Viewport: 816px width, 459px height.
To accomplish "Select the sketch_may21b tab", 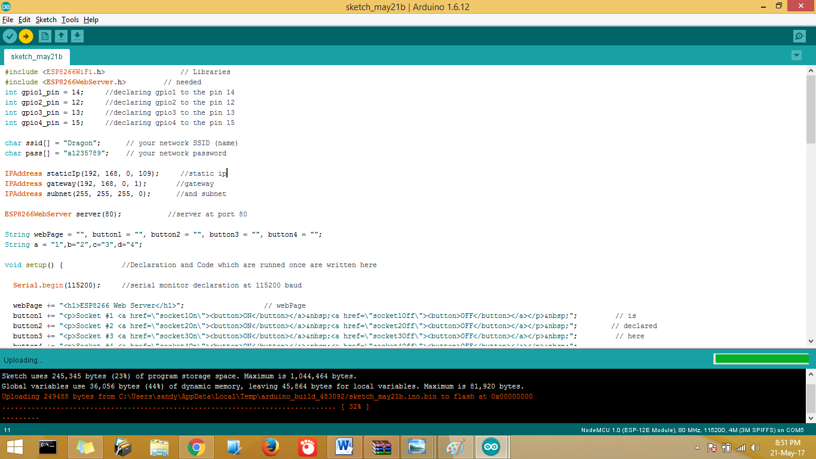I will click(x=36, y=57).
